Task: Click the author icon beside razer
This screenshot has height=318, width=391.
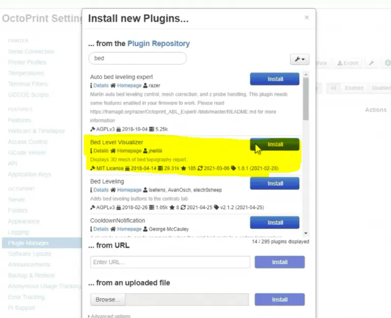Action: (146, 86)
